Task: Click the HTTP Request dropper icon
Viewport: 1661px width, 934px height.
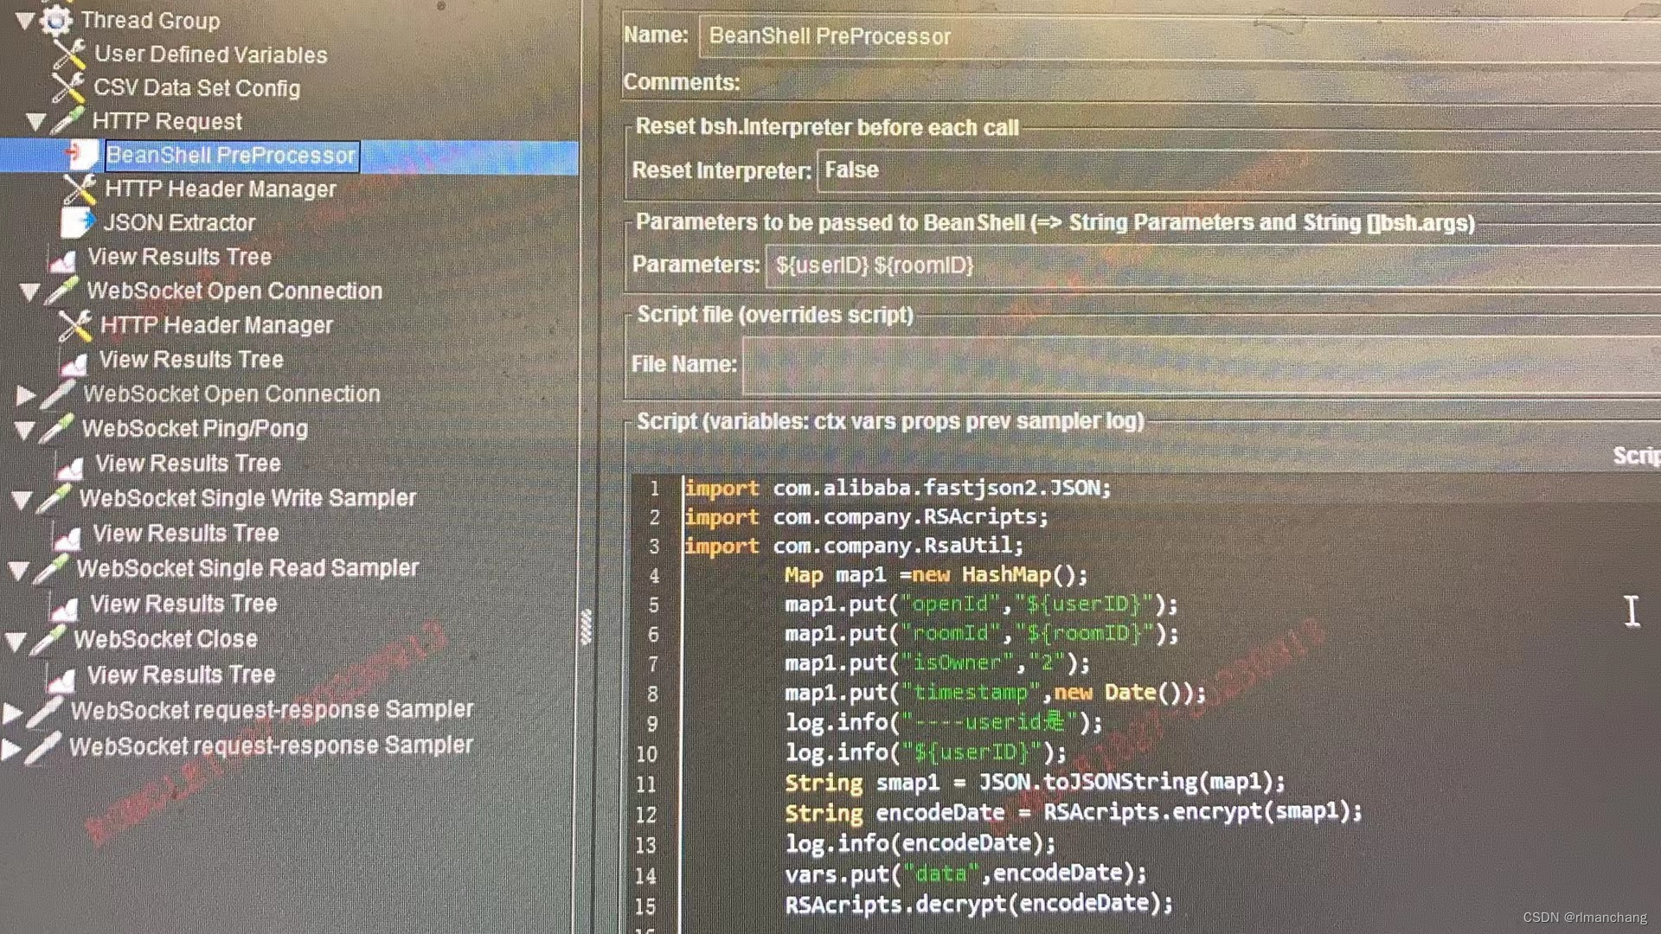Action: 67,121
